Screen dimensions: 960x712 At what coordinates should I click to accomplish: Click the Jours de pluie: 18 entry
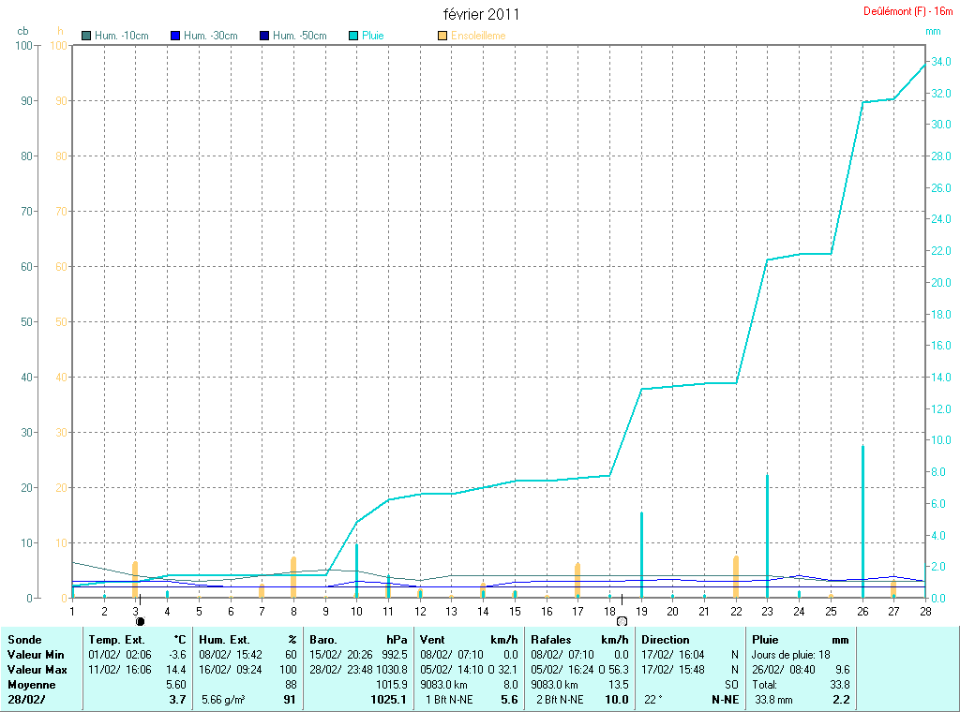click(789, 654)
